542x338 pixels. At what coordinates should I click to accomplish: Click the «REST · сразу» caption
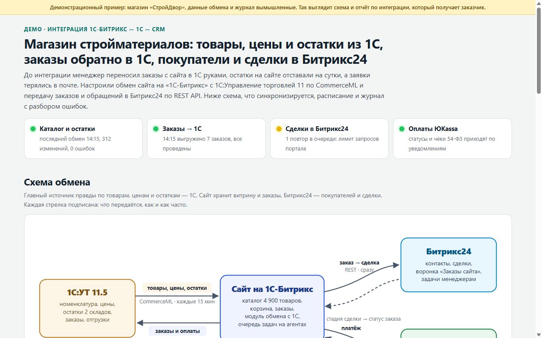(359, 270)
